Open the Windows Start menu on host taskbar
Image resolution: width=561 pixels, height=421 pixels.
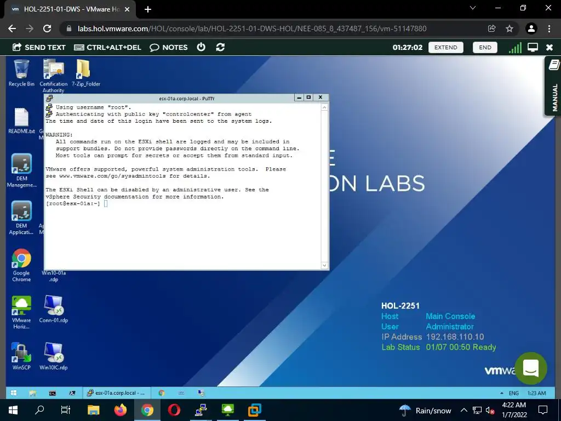coord(13,410)
